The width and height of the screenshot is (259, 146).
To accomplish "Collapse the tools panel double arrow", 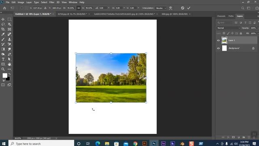I will [x=1, y=13].
